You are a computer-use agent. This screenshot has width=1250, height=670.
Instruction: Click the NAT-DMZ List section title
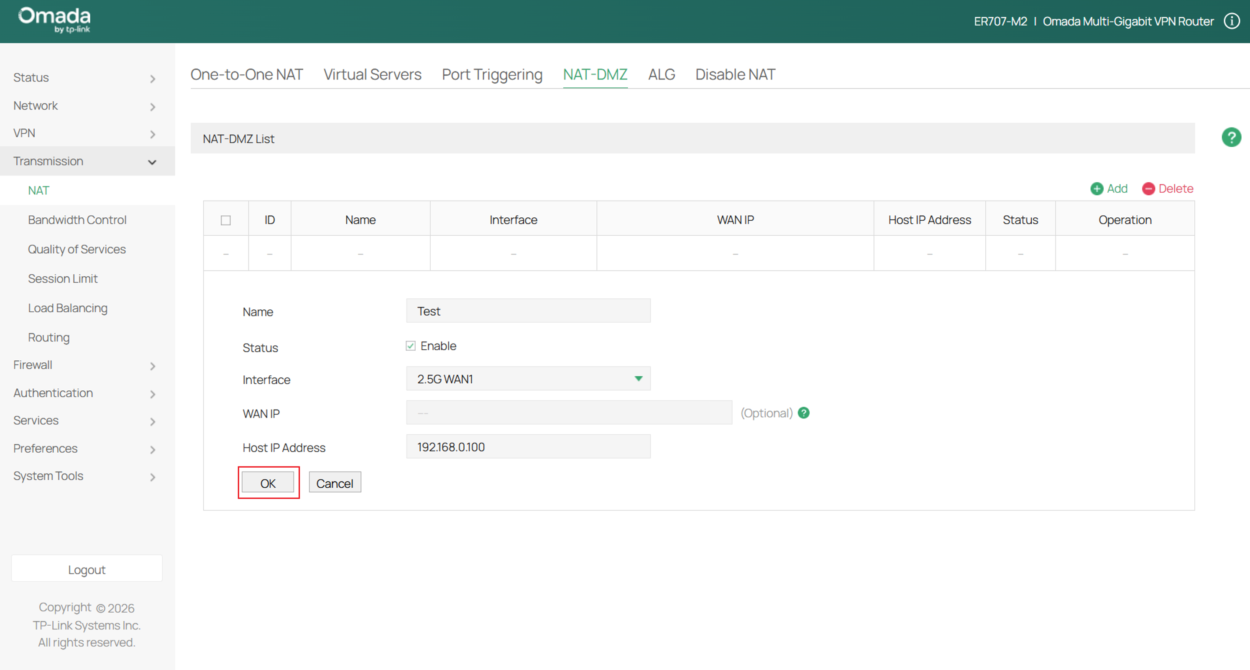[238, 139]
